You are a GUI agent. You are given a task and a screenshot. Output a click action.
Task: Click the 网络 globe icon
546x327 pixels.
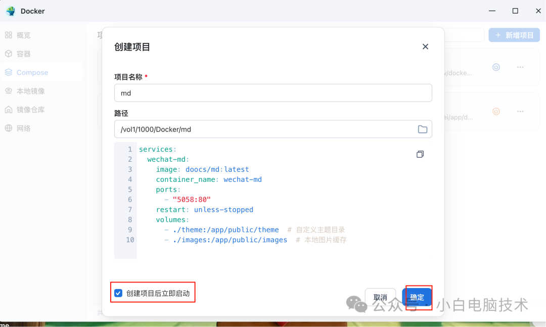pos(9,128)
